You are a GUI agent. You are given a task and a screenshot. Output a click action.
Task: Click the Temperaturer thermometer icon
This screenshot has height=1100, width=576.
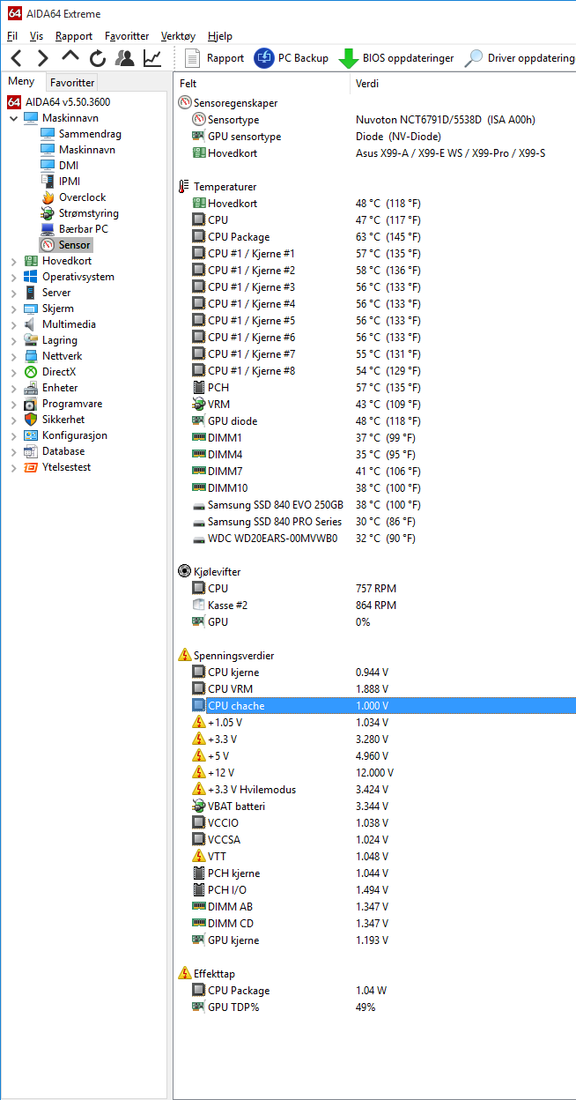coord(184,187)
